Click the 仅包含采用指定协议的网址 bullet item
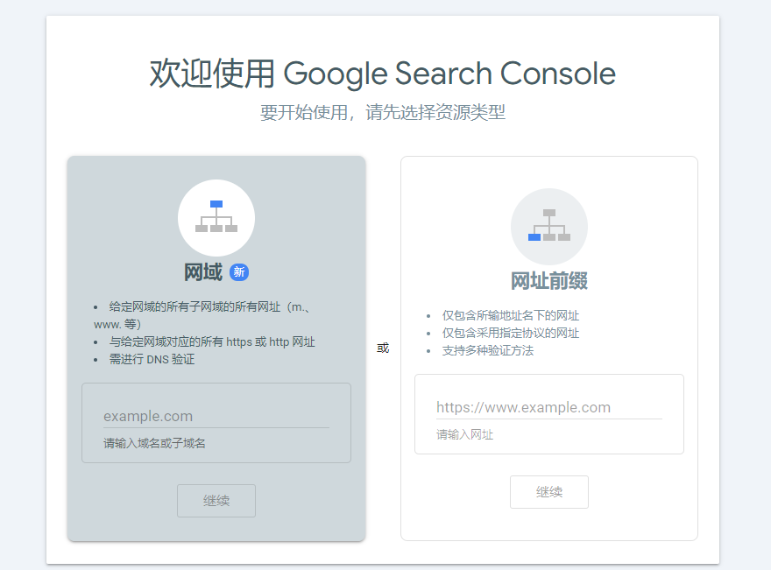Image resolution: width=771 pixels, height=570 pixels. pos(511,333)
